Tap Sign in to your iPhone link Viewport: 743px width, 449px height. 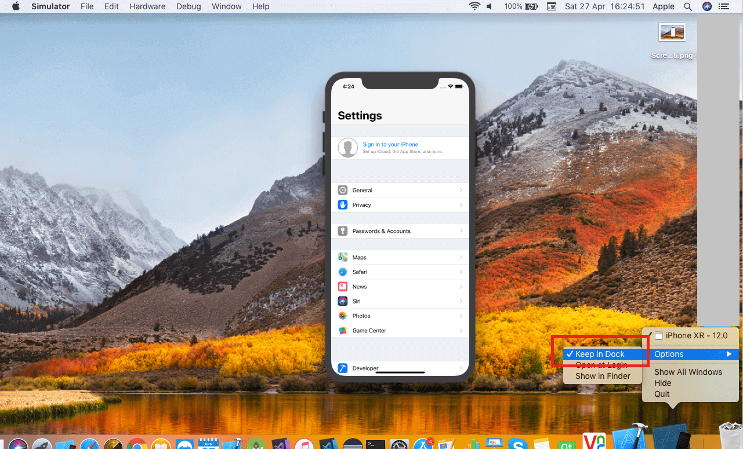click(390, 144)
